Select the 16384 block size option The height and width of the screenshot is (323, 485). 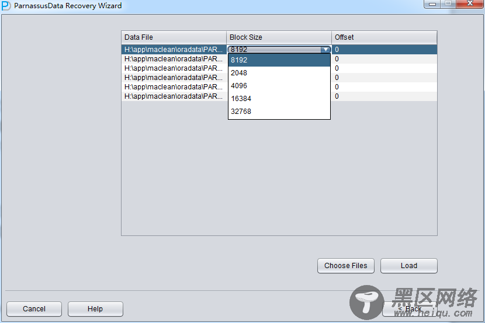coord(279,99)
